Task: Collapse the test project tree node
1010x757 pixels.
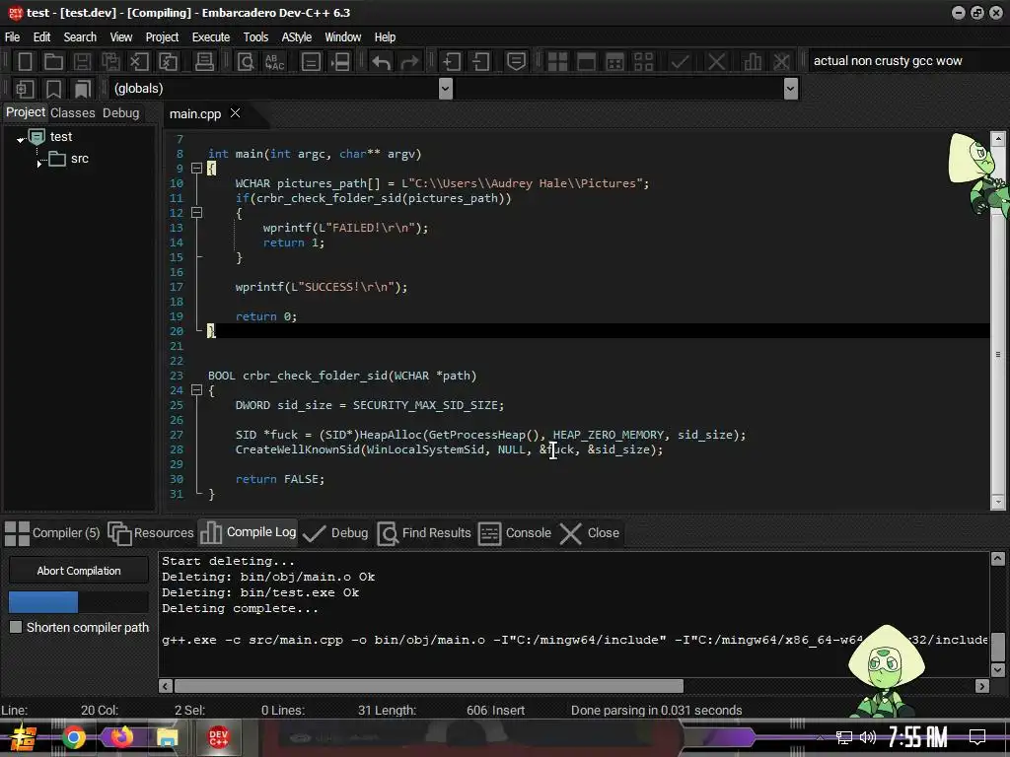Action: [x=21, y=138]
